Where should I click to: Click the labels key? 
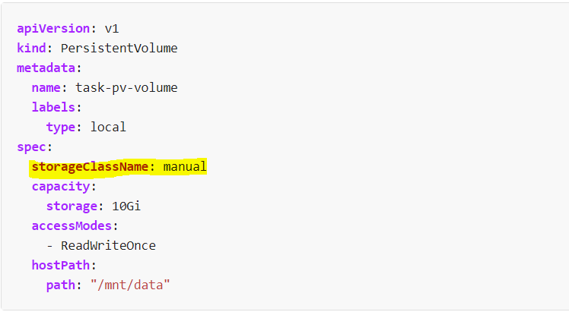coord(53,108)
